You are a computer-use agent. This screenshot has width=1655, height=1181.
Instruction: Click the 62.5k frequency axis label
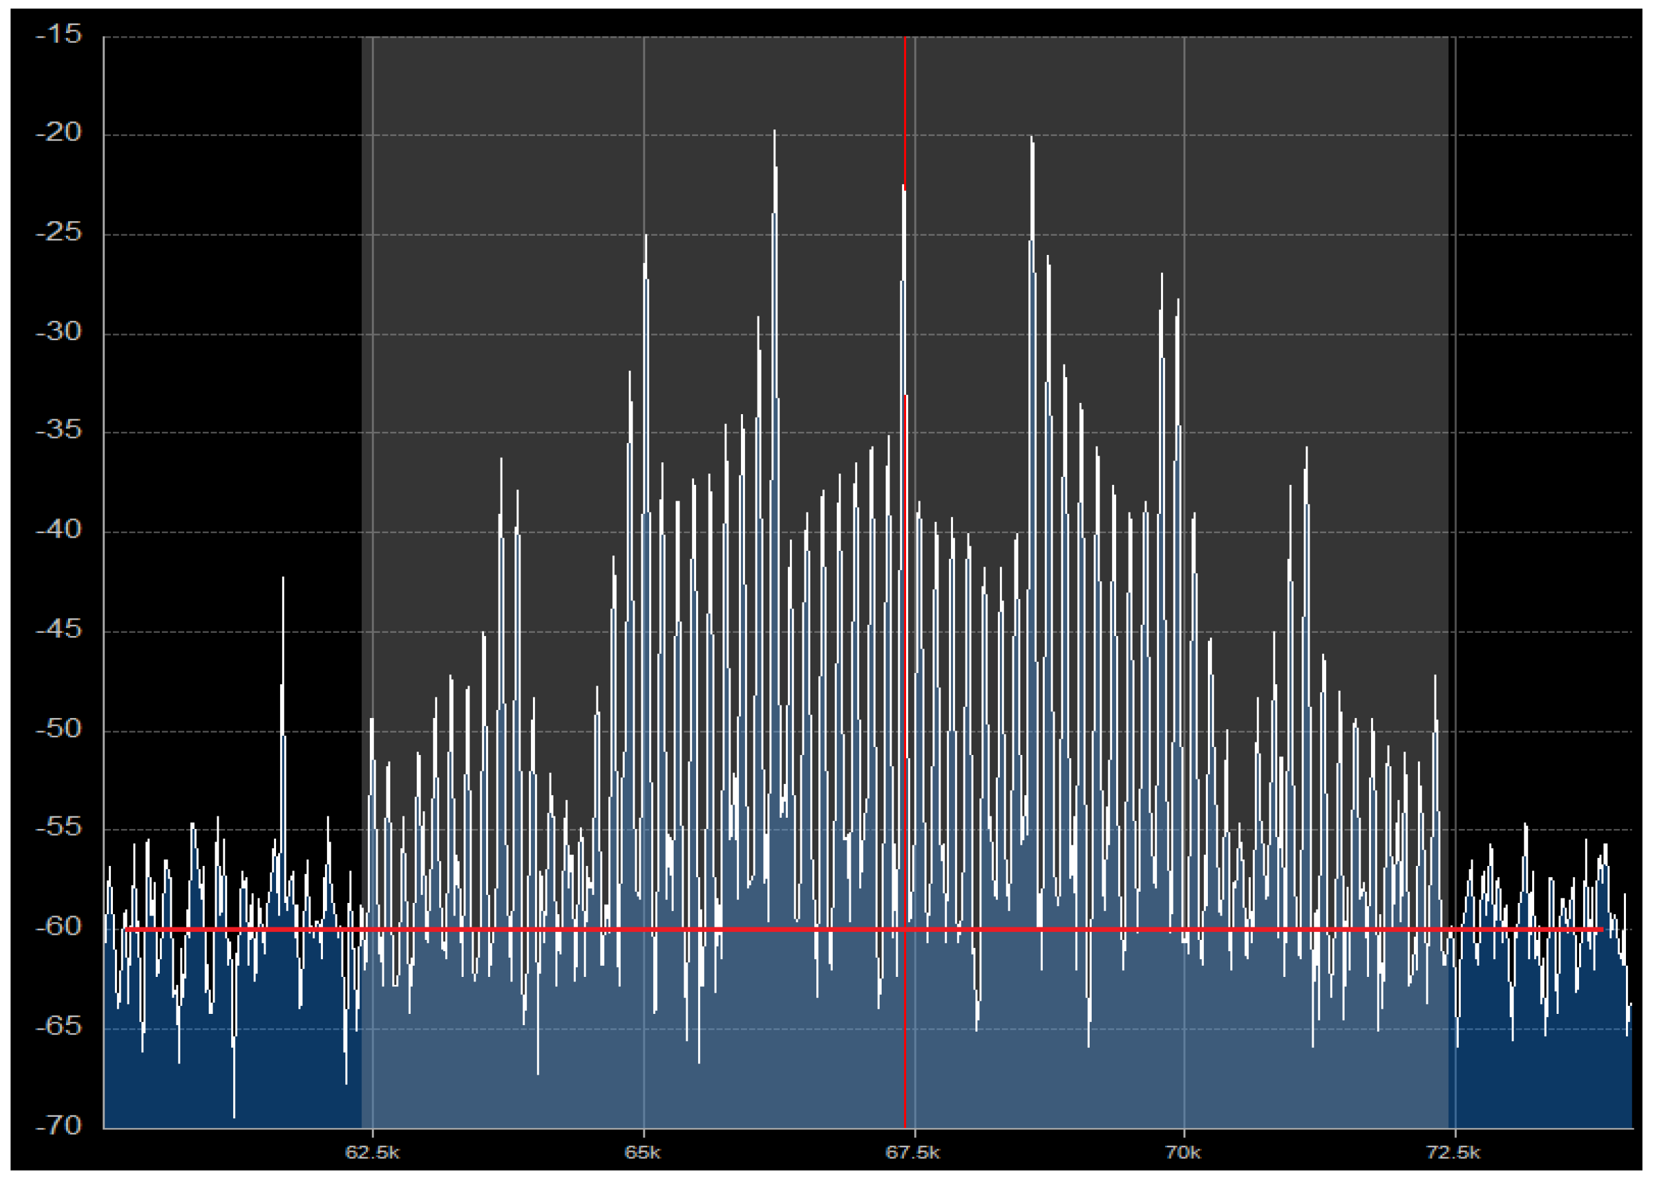click(372, 1153)
